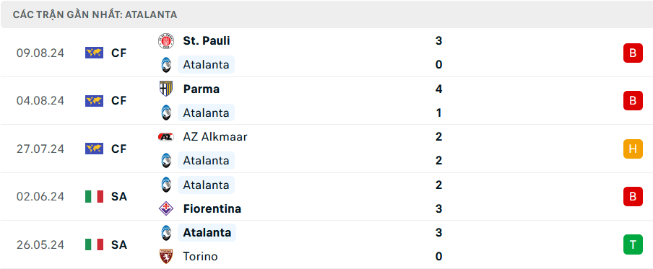Click SA league label on 26.05.24 match
This screenshot has height=269, width=653.
point(118,244)
